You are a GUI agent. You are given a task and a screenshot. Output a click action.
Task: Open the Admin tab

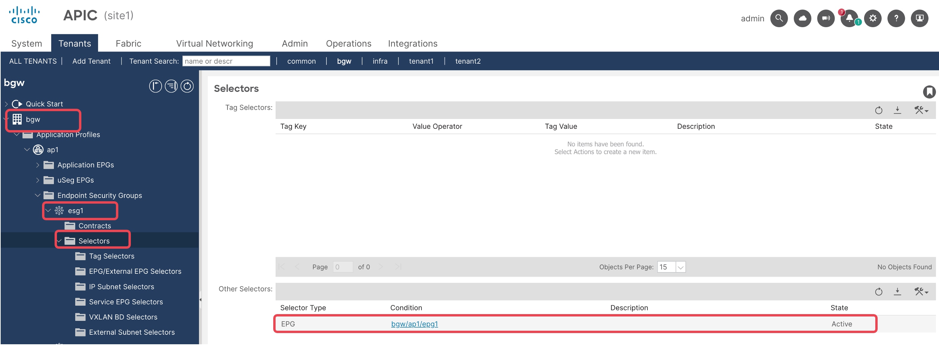(x=295, y=44)
